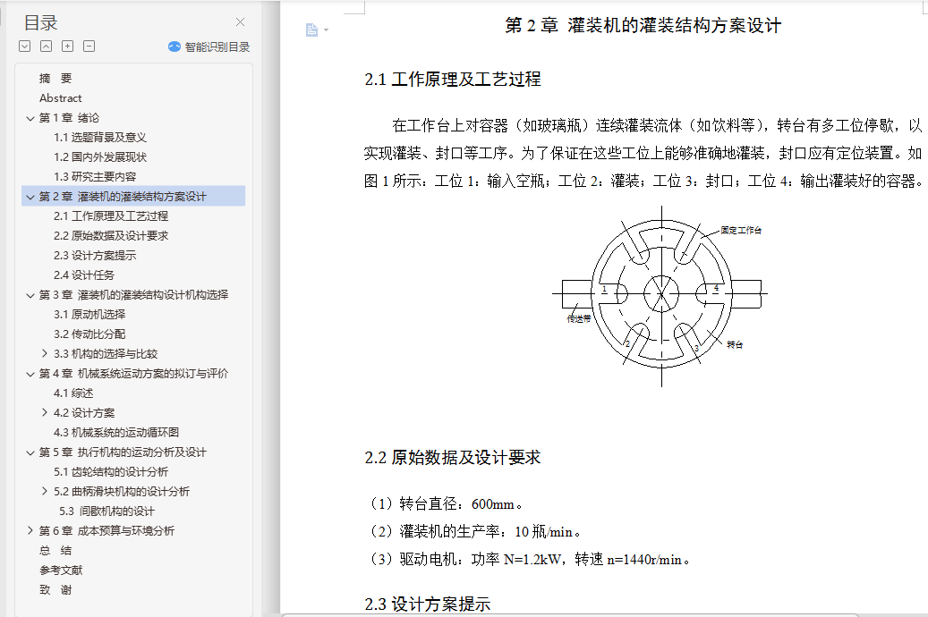Open 4.2 设计方案 section
Screen dimensions: 928x617
coord(84,413)
